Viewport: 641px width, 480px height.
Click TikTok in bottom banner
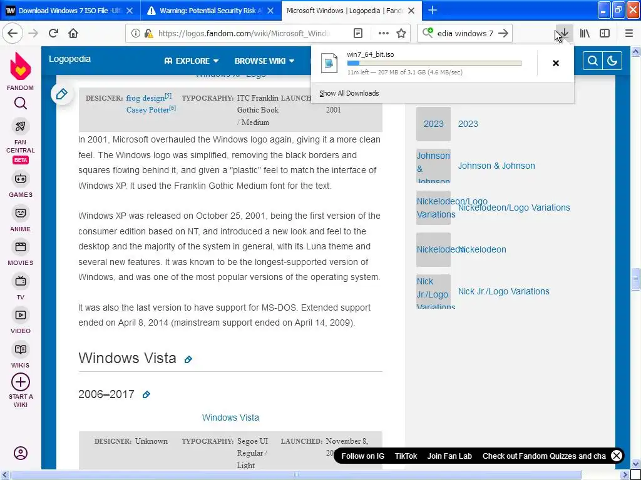[x=406, y=456]
